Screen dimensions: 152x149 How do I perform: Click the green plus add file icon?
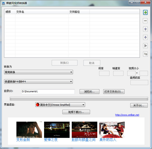(145, 12)
